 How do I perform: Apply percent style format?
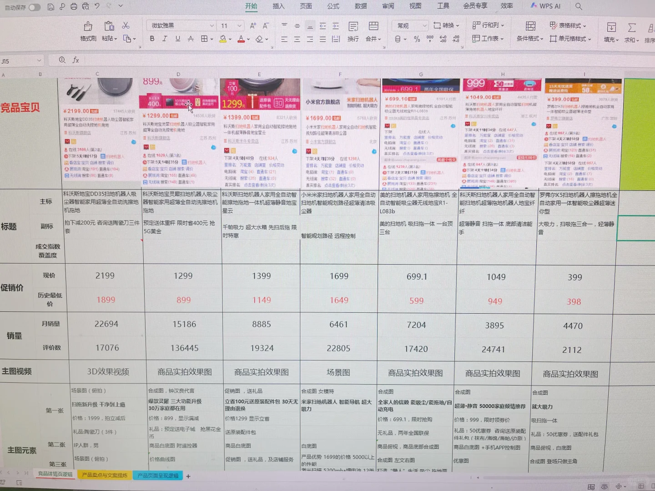[x=417, y=40]
